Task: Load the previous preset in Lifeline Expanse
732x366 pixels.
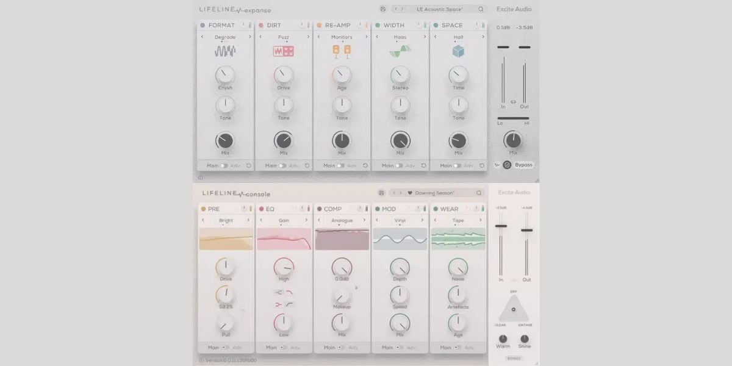Action: coord(396,9)
